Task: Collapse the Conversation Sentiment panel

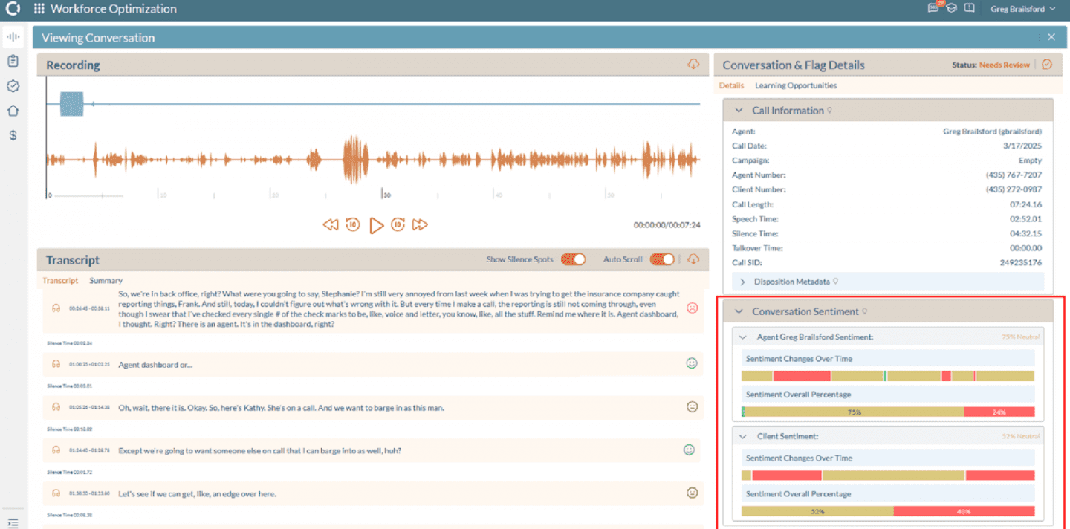Action: 739,311
